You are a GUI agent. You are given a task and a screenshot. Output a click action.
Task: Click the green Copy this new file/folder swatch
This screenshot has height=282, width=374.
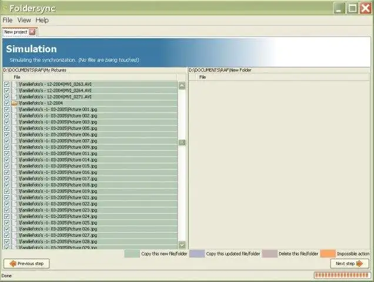coord(132,254)
